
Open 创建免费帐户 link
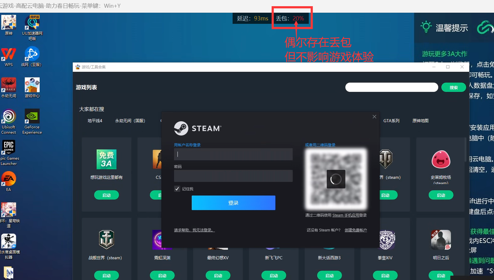click(x=356, y=230)
